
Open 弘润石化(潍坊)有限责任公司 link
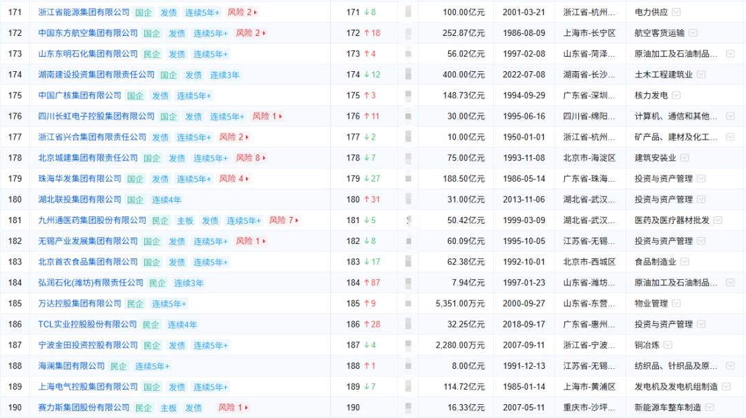pyautogui.click(x=90, y=283)
